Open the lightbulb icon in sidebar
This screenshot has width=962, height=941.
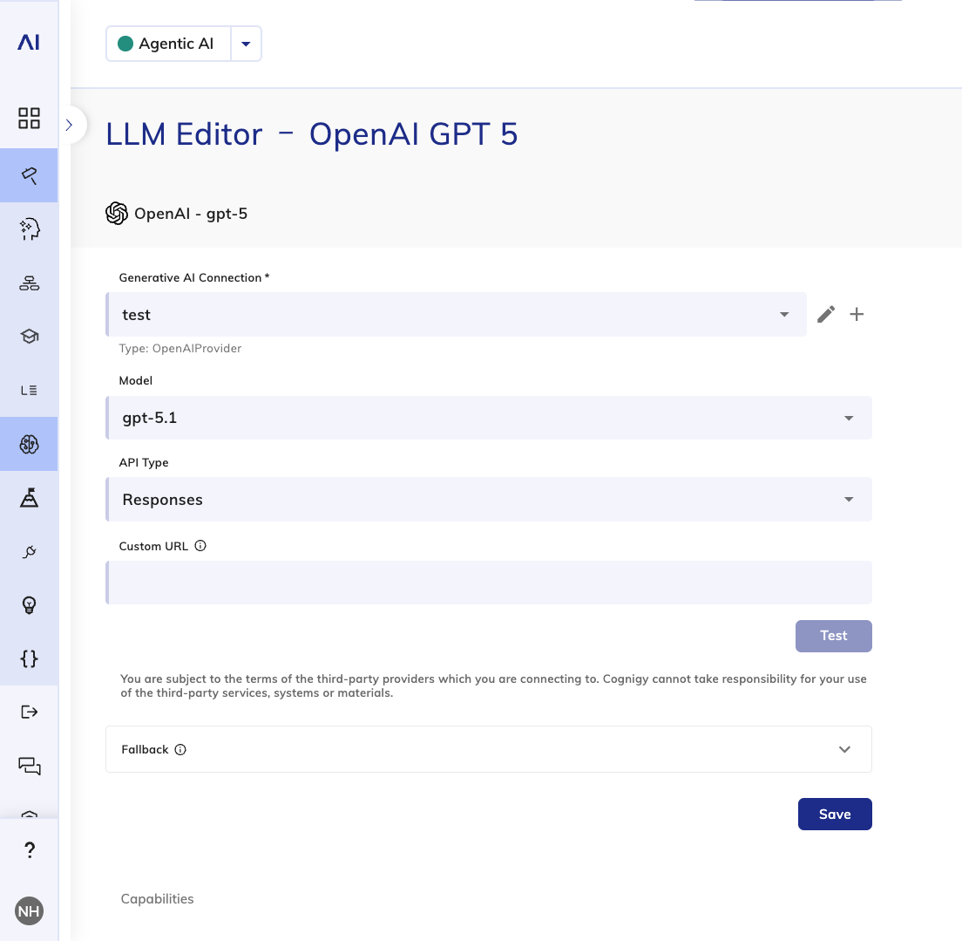[x=29, y=605]
